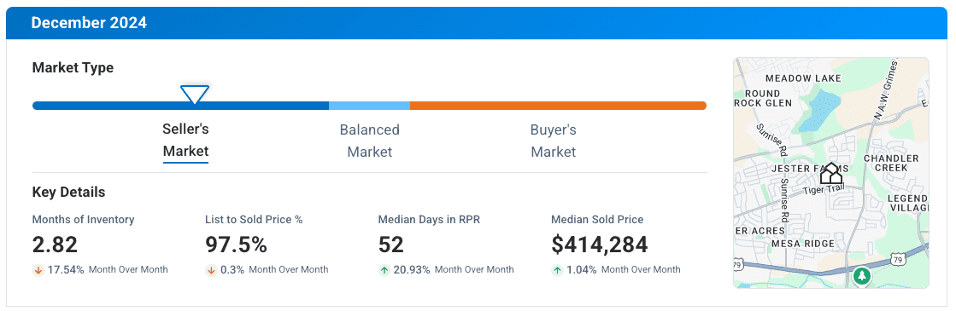Click the green tree park icon on map

click(x=861, y=277)
